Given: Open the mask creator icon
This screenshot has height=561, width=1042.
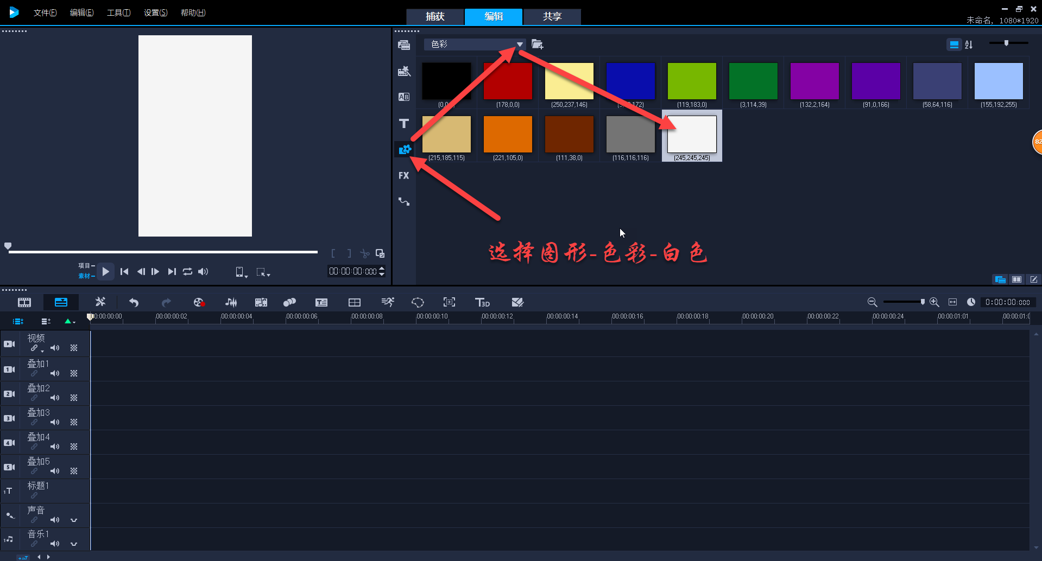Looking at the screenshot, I should tap(418, 302).
